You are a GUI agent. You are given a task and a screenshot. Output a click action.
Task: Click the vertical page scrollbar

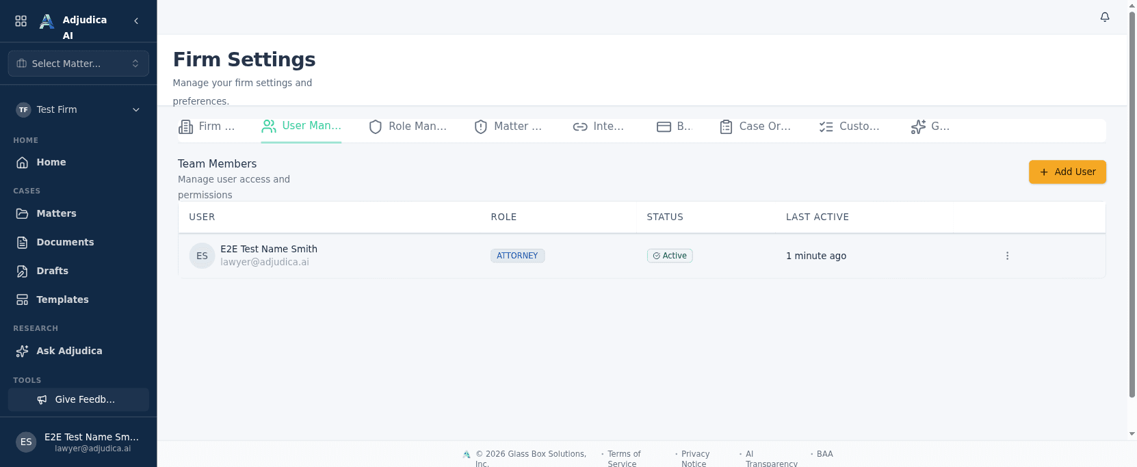tap(1132, 204)
